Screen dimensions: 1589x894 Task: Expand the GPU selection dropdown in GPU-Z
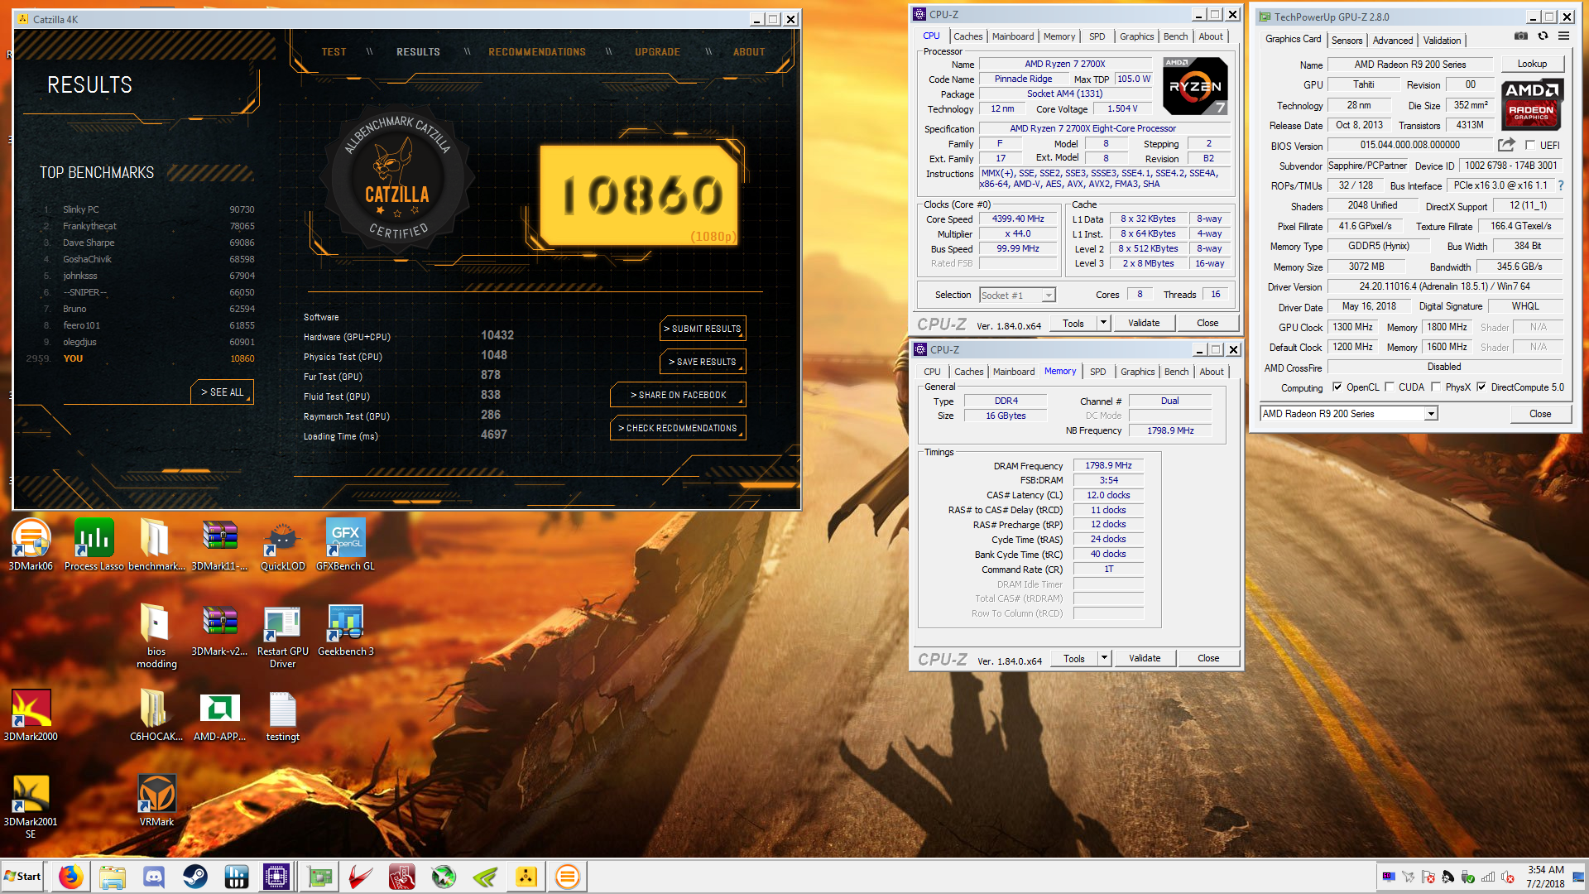point(1431,414)
